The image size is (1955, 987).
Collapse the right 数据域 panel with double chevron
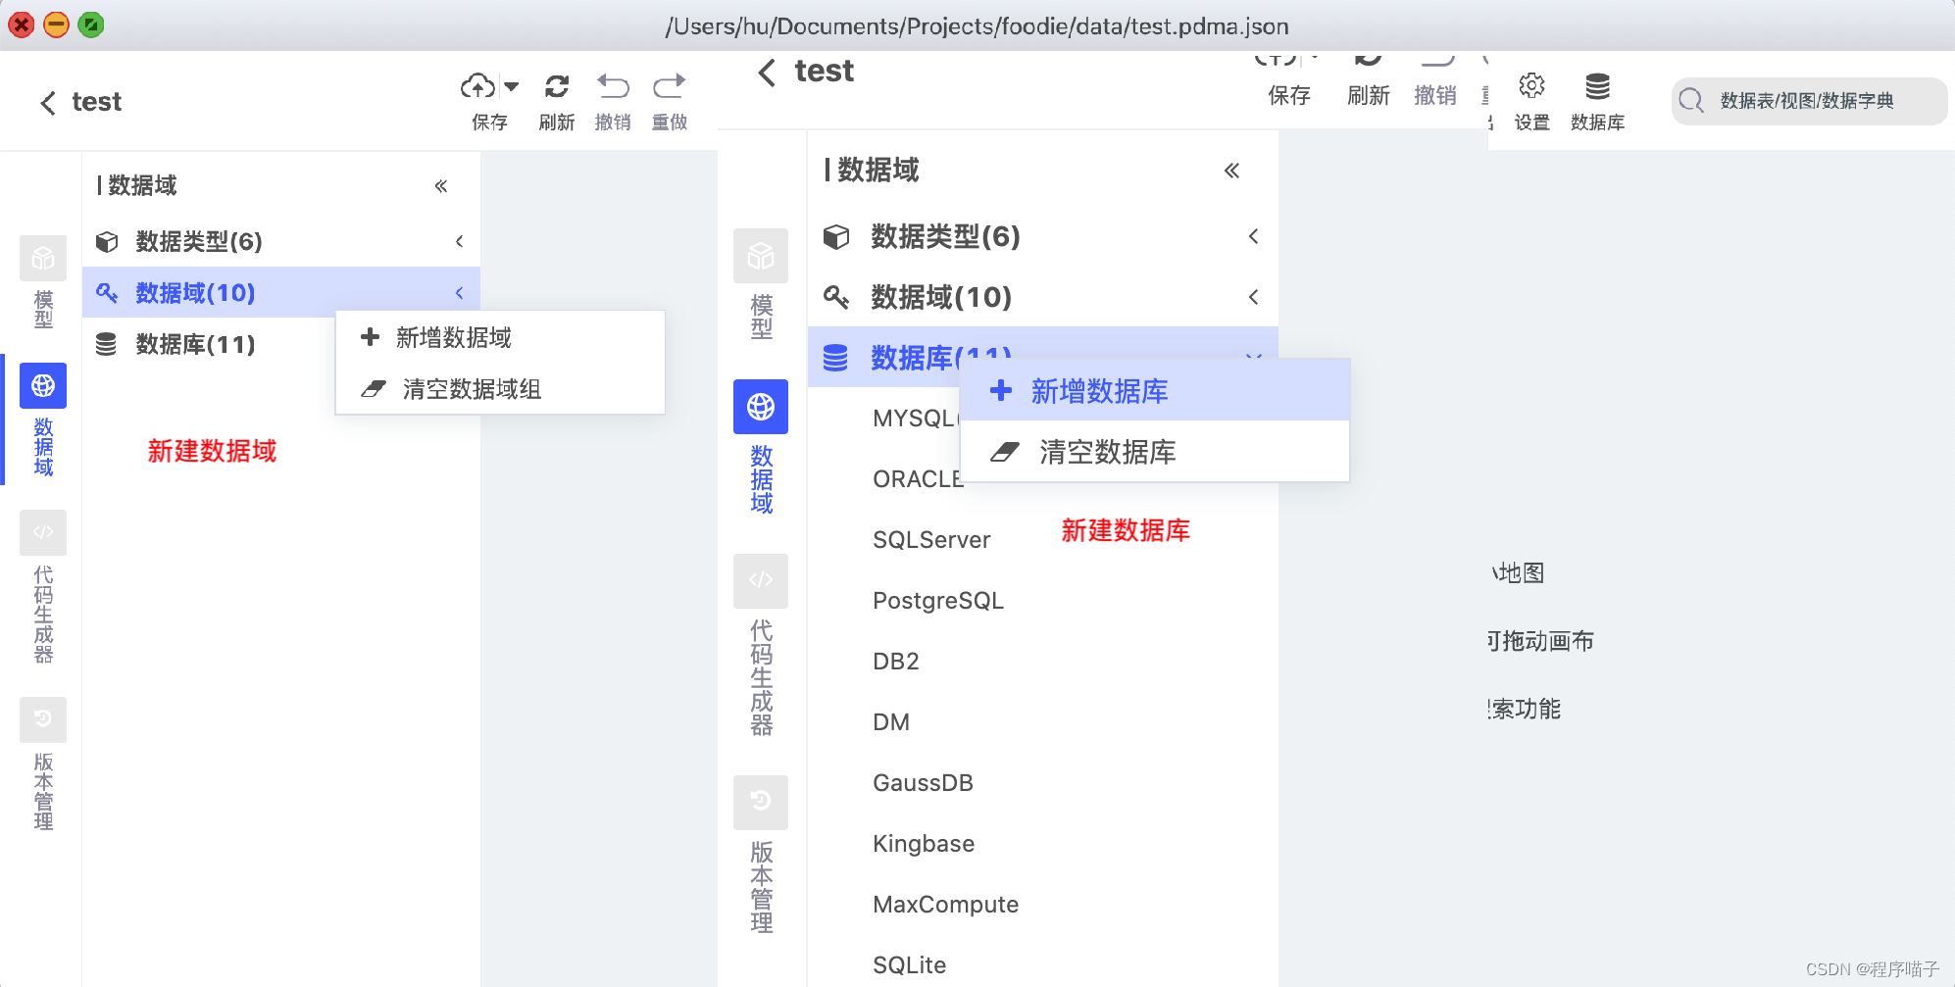[x=1231, y=171]
